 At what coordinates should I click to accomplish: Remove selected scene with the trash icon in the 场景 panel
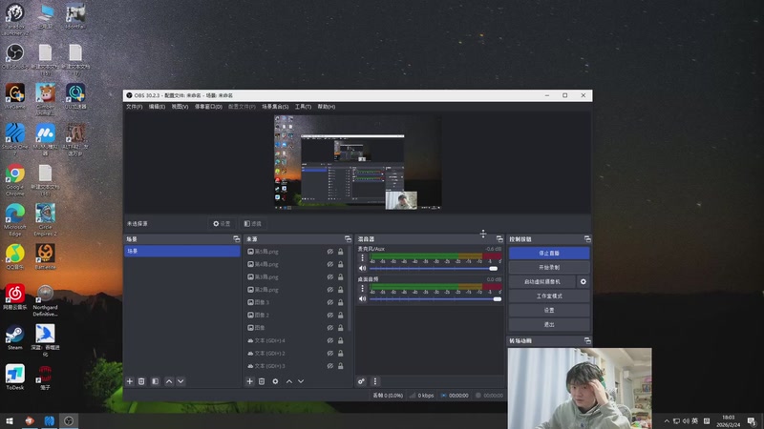click(141, 381)
